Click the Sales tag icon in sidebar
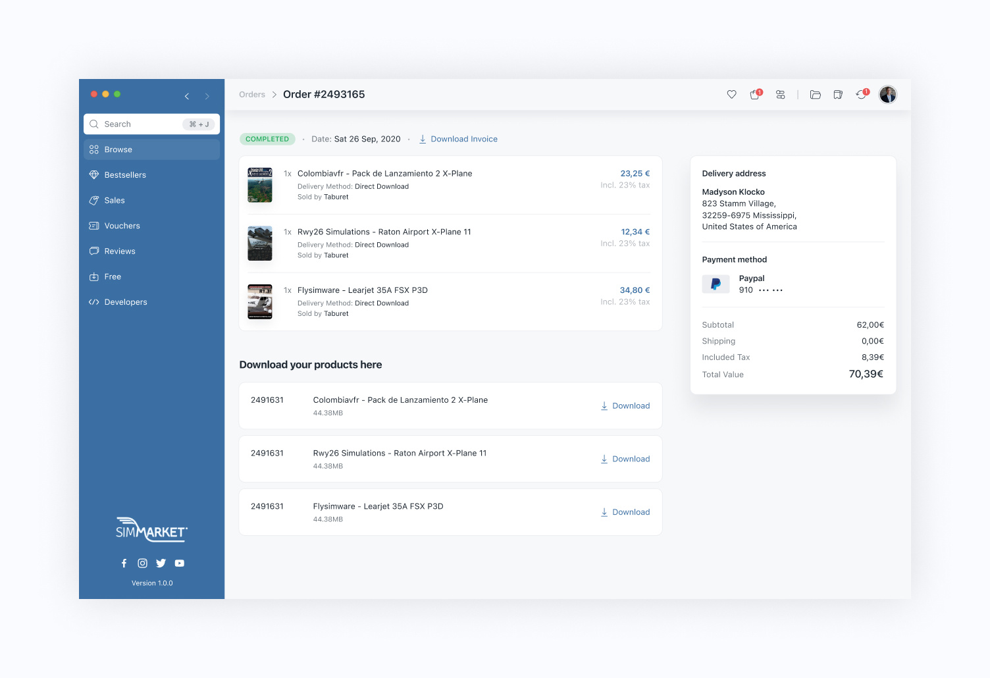 [x=115, y=200]
